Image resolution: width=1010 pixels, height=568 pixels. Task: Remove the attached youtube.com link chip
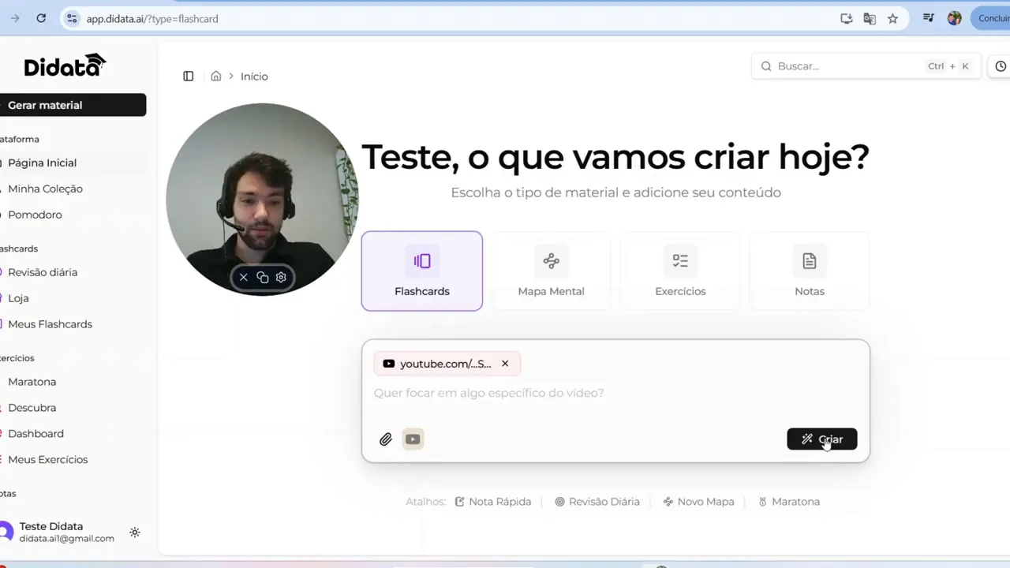point(505,364)
